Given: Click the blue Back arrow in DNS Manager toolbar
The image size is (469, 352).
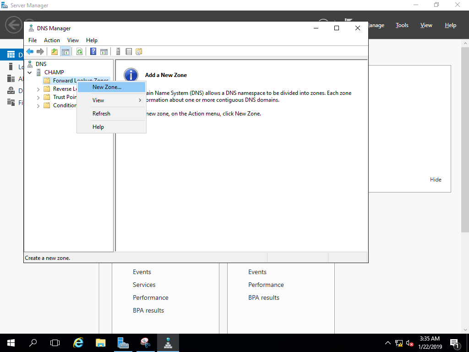Looking at the screenshot, I should [x=30, y=52].
